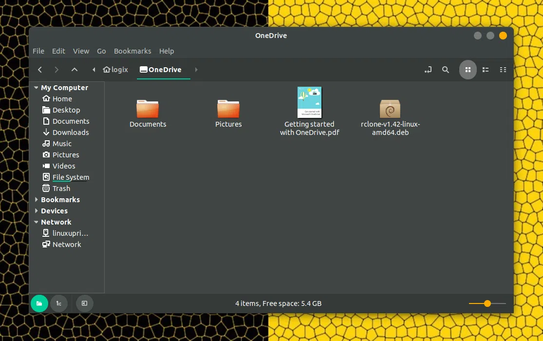Go up to the parent folder
Viewport: 543px width, 341px height.
coord(74,70)
